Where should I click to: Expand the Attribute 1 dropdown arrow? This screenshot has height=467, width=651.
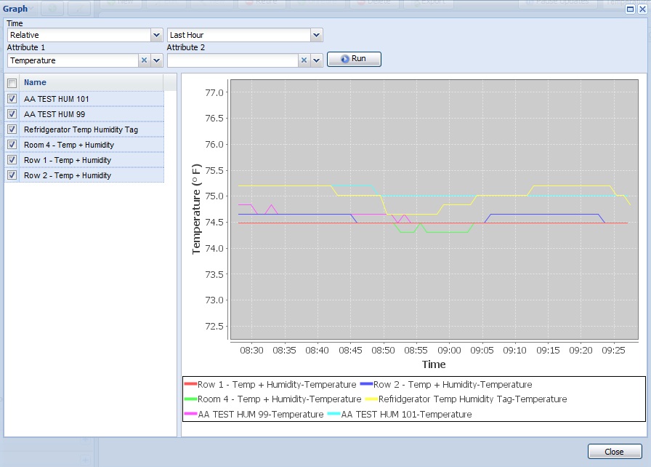coord(156,60)
